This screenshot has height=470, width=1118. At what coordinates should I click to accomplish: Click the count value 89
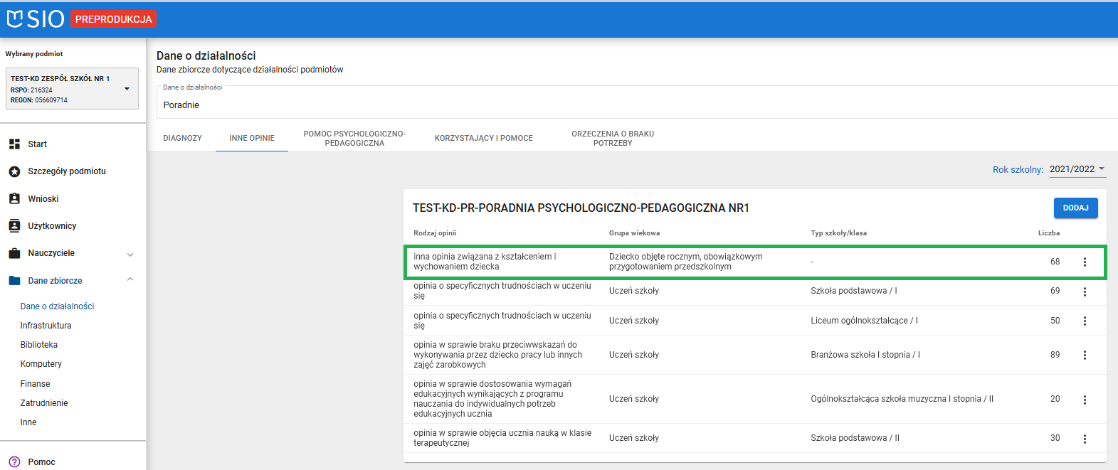(x=1055, y=355)
